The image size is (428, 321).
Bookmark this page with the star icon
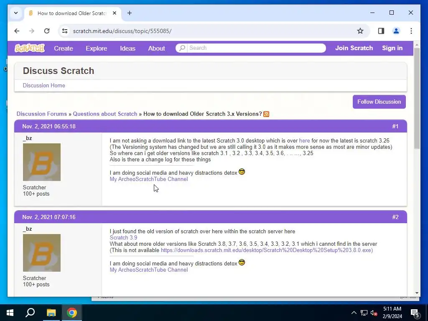tap(360, 31)
